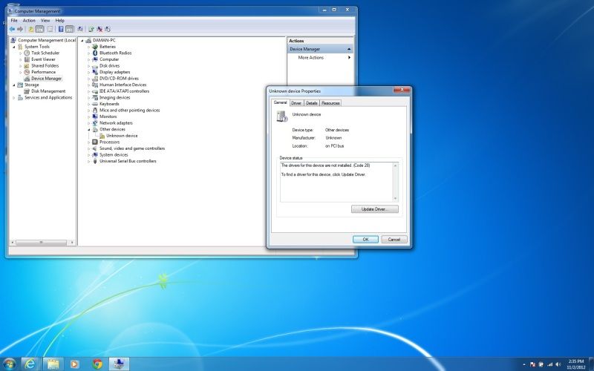Open the Action menu
The height and width of the screenshot is (371, 594).
[29, 20]
